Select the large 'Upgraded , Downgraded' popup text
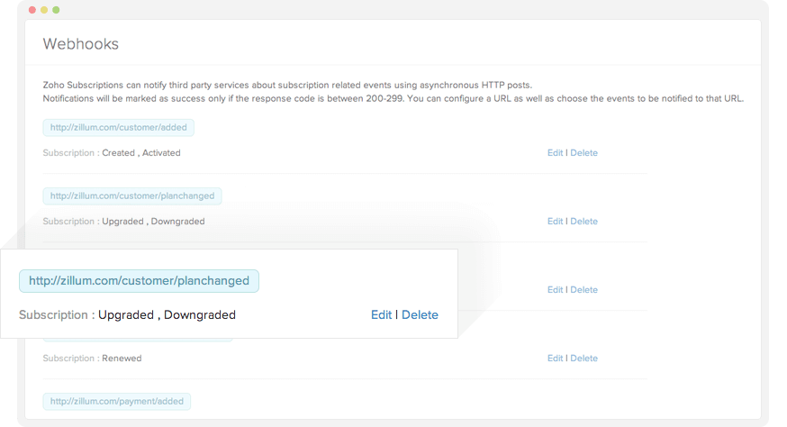This screenshot has width=787, height=427. pos(167,315)
